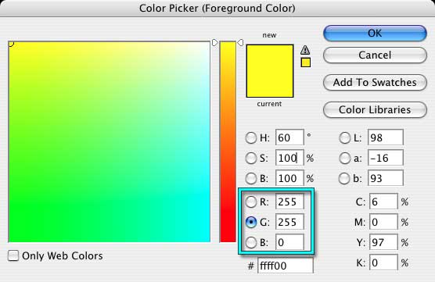This screenshot has width=435, height=282.
Task: Click the a value field showing -16
Action: tap(386, 158)
